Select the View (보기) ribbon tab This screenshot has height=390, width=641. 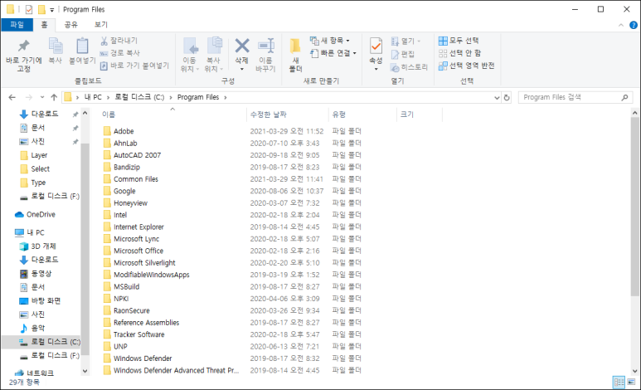click(x=100, y=25)
